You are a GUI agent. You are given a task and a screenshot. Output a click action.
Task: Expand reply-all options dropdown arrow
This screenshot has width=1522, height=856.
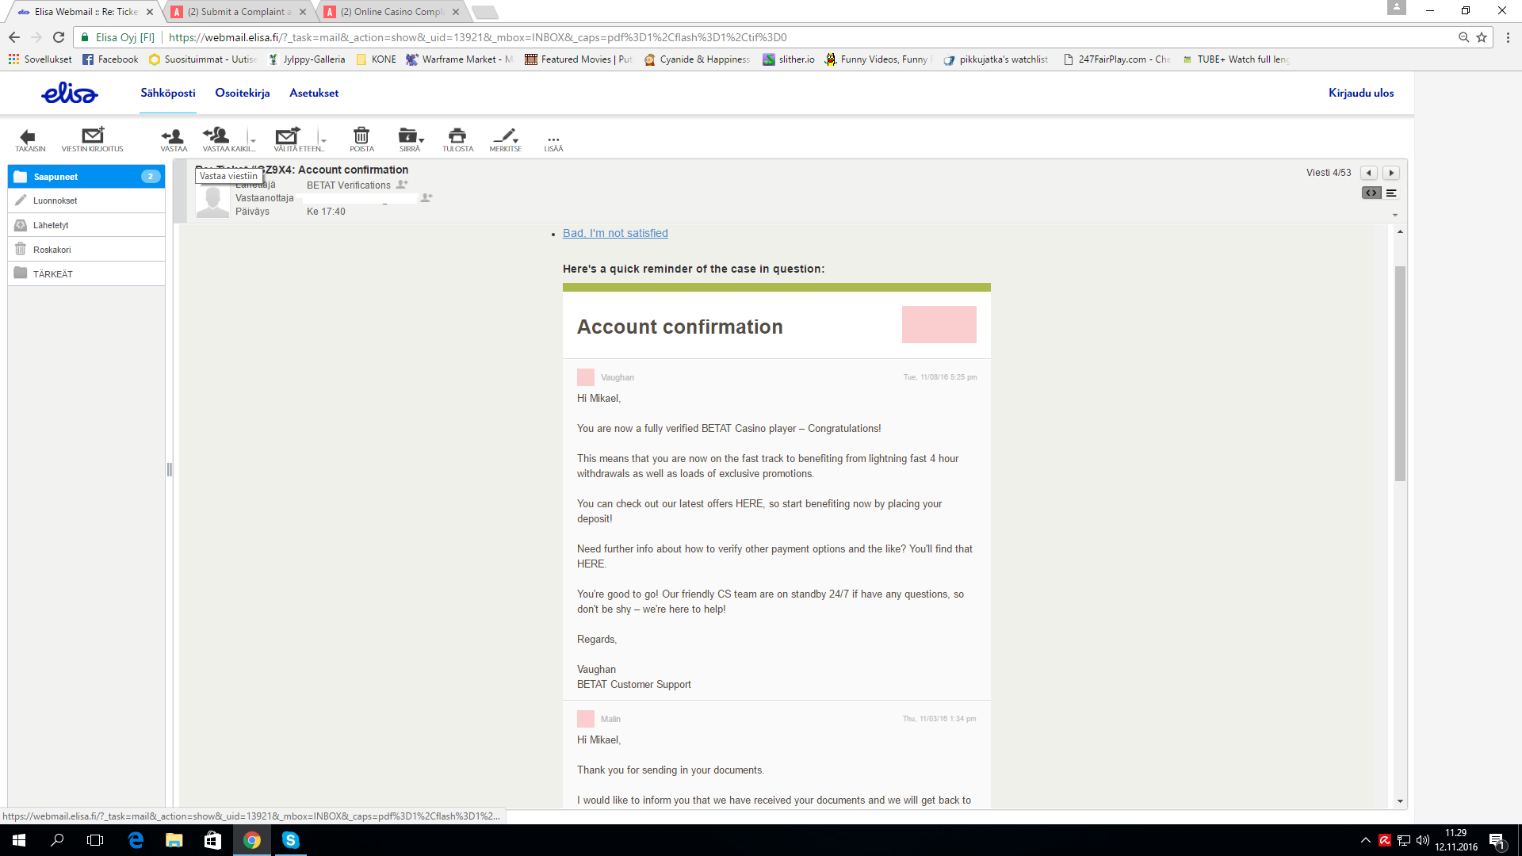tap(253, 139)
